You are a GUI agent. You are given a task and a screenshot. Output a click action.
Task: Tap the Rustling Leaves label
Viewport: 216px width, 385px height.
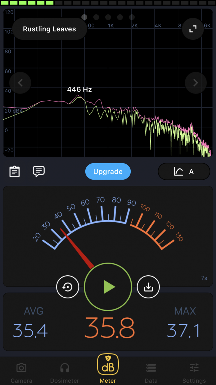[x=49, y=29]
